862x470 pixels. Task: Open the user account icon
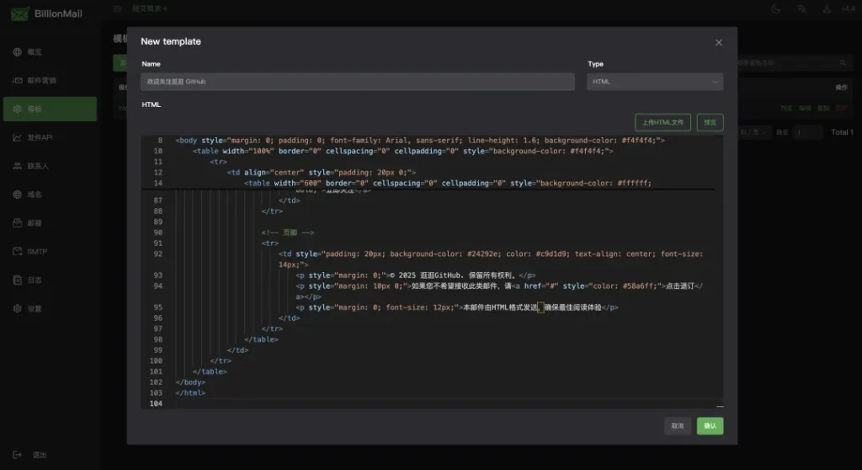click(827, 8)
